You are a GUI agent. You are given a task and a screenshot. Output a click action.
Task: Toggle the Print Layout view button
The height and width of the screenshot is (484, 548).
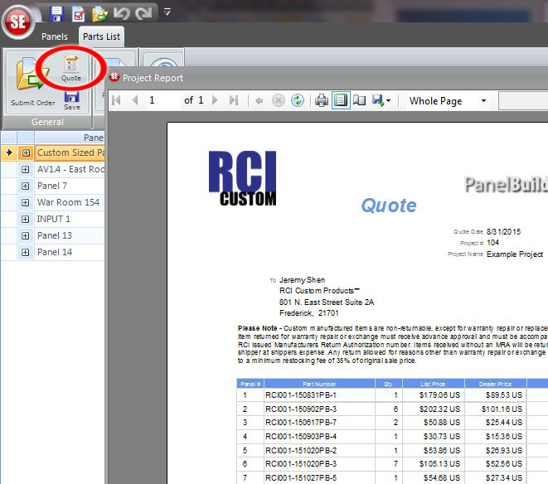click(340, 100)
